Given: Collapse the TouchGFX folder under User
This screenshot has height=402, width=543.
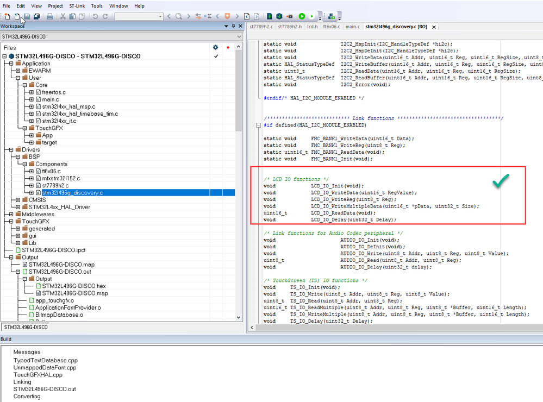Looking at the screenshot, I should pos(24,128).
